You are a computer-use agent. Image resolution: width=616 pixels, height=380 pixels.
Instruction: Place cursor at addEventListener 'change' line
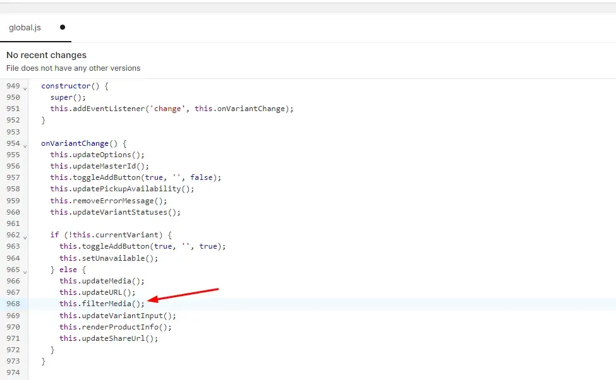[x=172, y=109]
